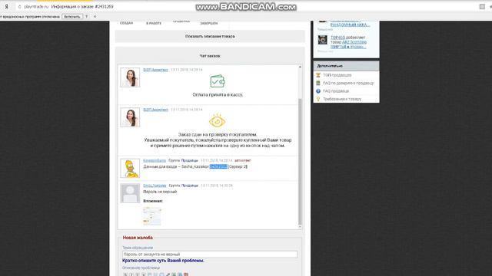
Task: Click the browser tabs icon at top right
Action: pos(482,7)
